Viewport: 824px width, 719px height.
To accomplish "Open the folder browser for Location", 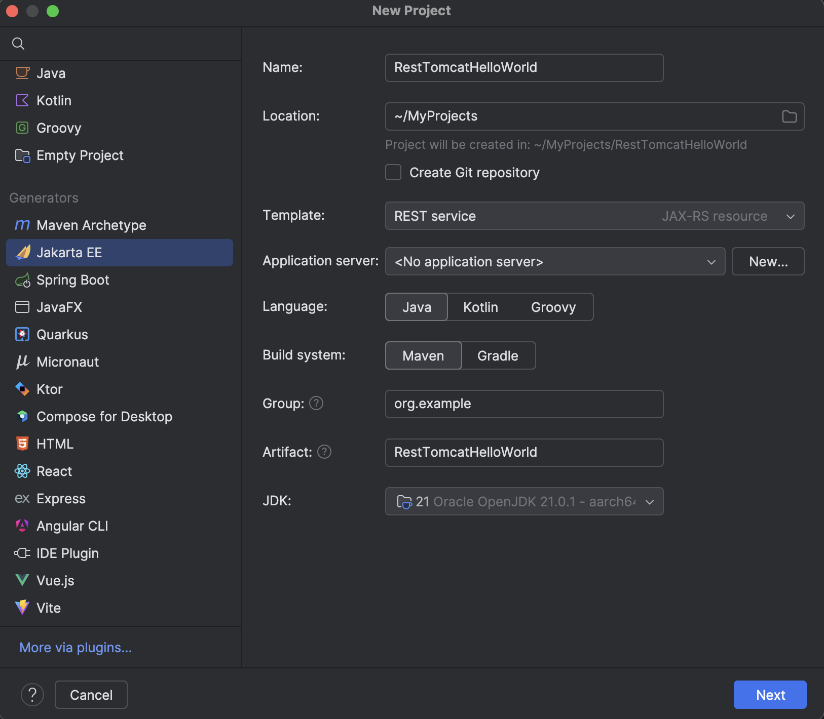I will [x=788, y=116].
